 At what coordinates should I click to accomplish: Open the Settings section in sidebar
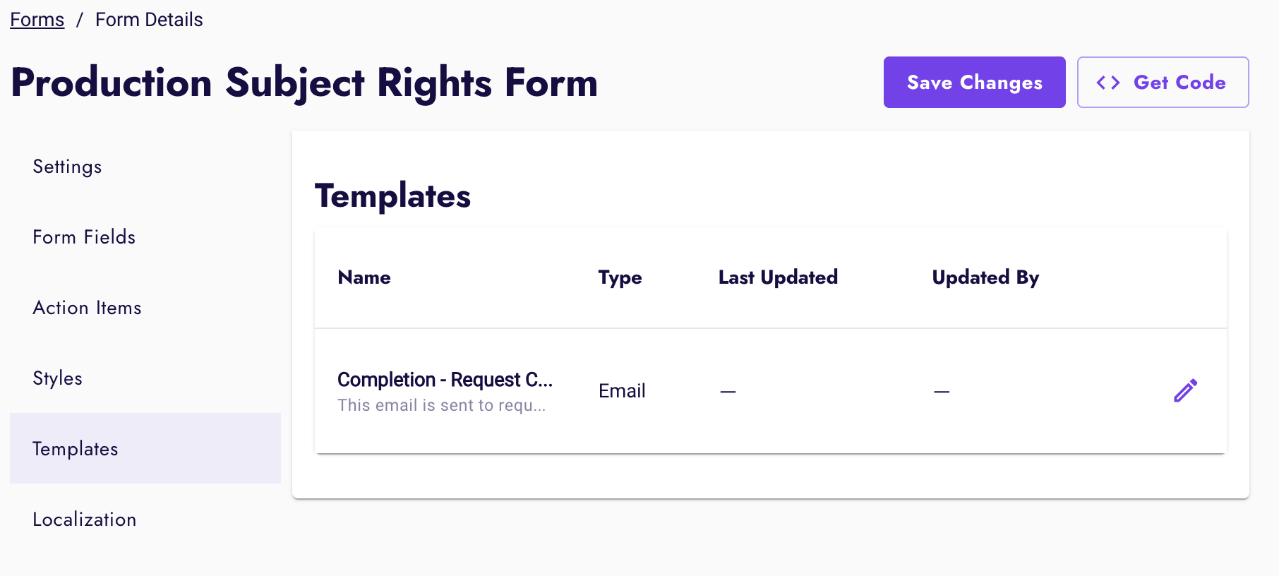[68, 167]
